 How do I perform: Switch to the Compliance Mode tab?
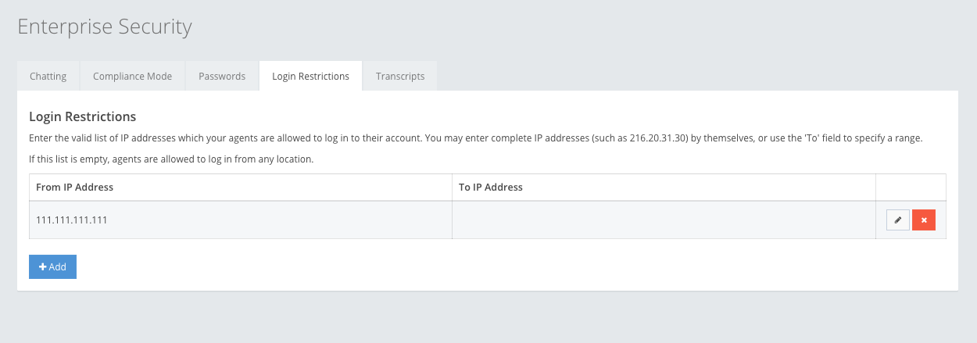pos(132,77)
